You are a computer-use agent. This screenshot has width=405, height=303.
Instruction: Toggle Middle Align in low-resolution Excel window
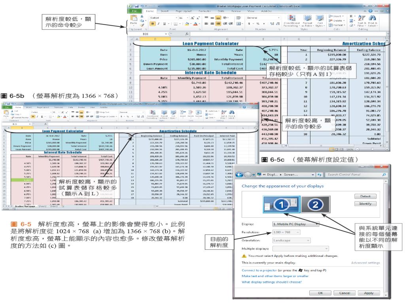212,18
